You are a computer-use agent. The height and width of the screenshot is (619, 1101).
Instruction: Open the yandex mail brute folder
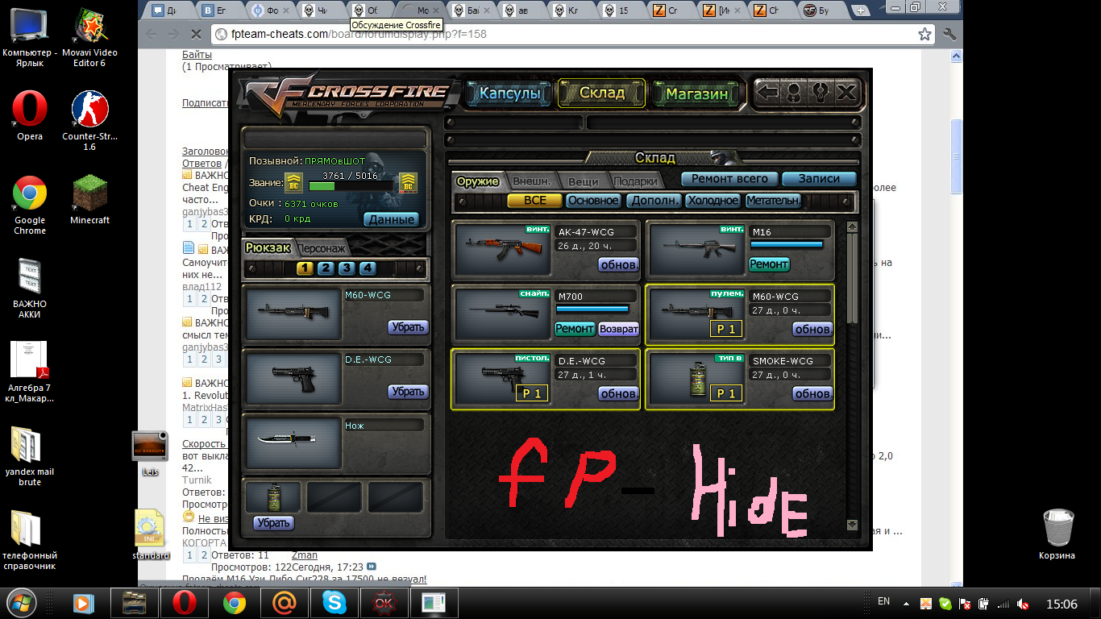30,457
